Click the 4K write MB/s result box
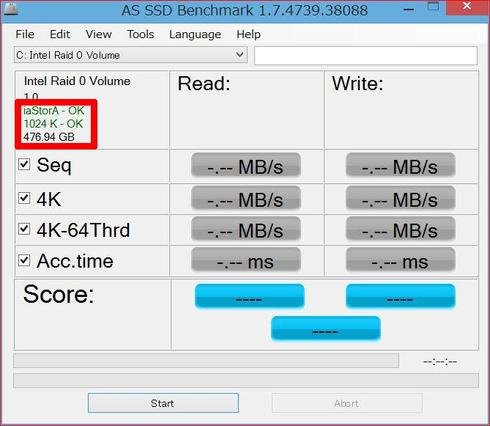This screenshot has width=490, height=426. tap(401, 198)
